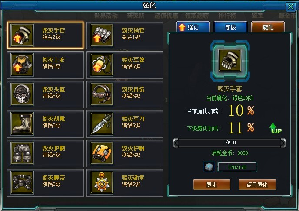Screen dimensions: 299x211
Task: Switch to the 魔化 tab
Action: tap(268, 27)
